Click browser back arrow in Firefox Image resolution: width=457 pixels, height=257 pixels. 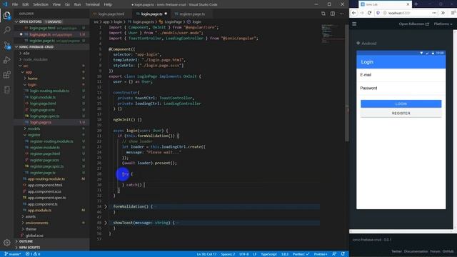(x=354, y=13)
